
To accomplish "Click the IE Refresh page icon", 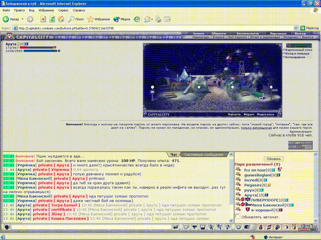I will 52,19.
